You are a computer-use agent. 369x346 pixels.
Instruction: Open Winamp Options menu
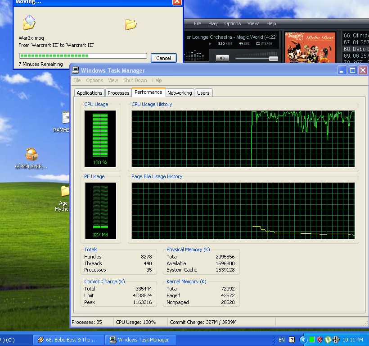click(233, 23)
